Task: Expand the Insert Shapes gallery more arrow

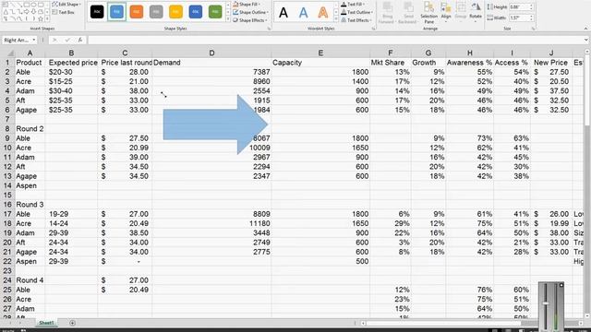Action: point(47,18)
